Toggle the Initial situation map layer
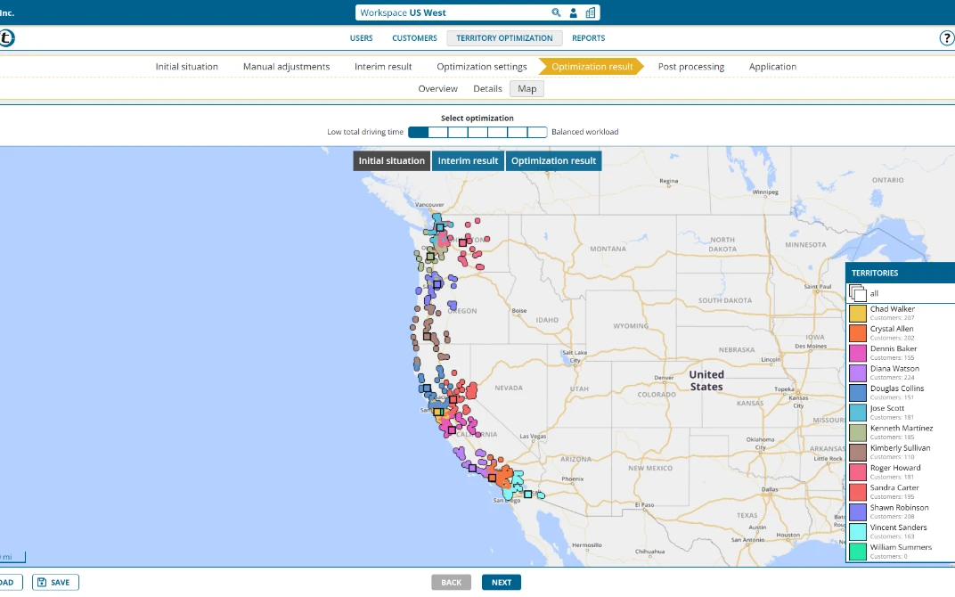The height and width of the screenshot is (597, 955). click(392, 160)
